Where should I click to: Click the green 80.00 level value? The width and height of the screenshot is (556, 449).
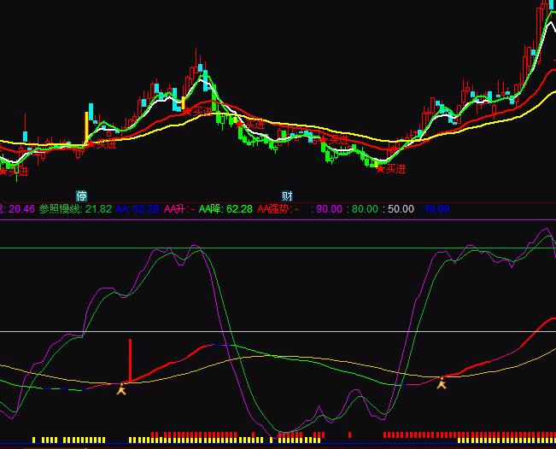point(365,208)
